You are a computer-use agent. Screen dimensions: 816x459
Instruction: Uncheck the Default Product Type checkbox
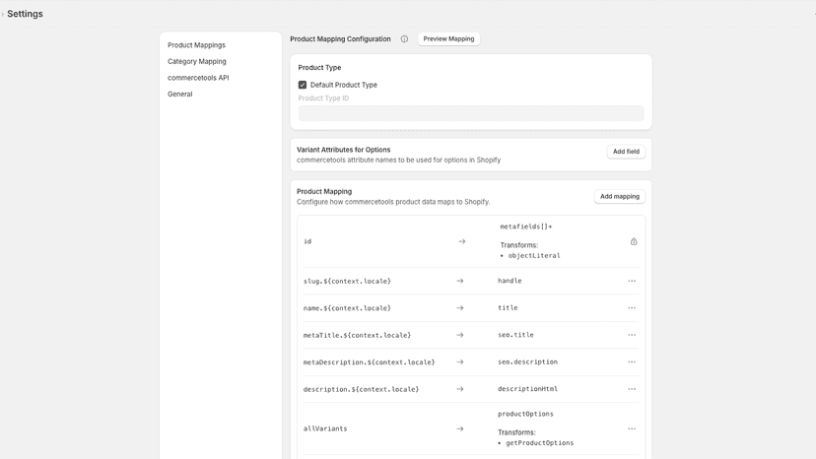coord(303,85)
